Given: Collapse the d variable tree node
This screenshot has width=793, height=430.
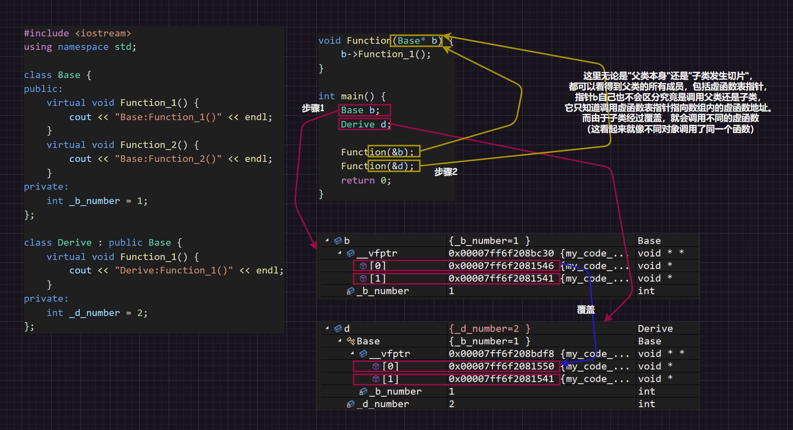Looking at the screenshot, I should tap(327, 328).
